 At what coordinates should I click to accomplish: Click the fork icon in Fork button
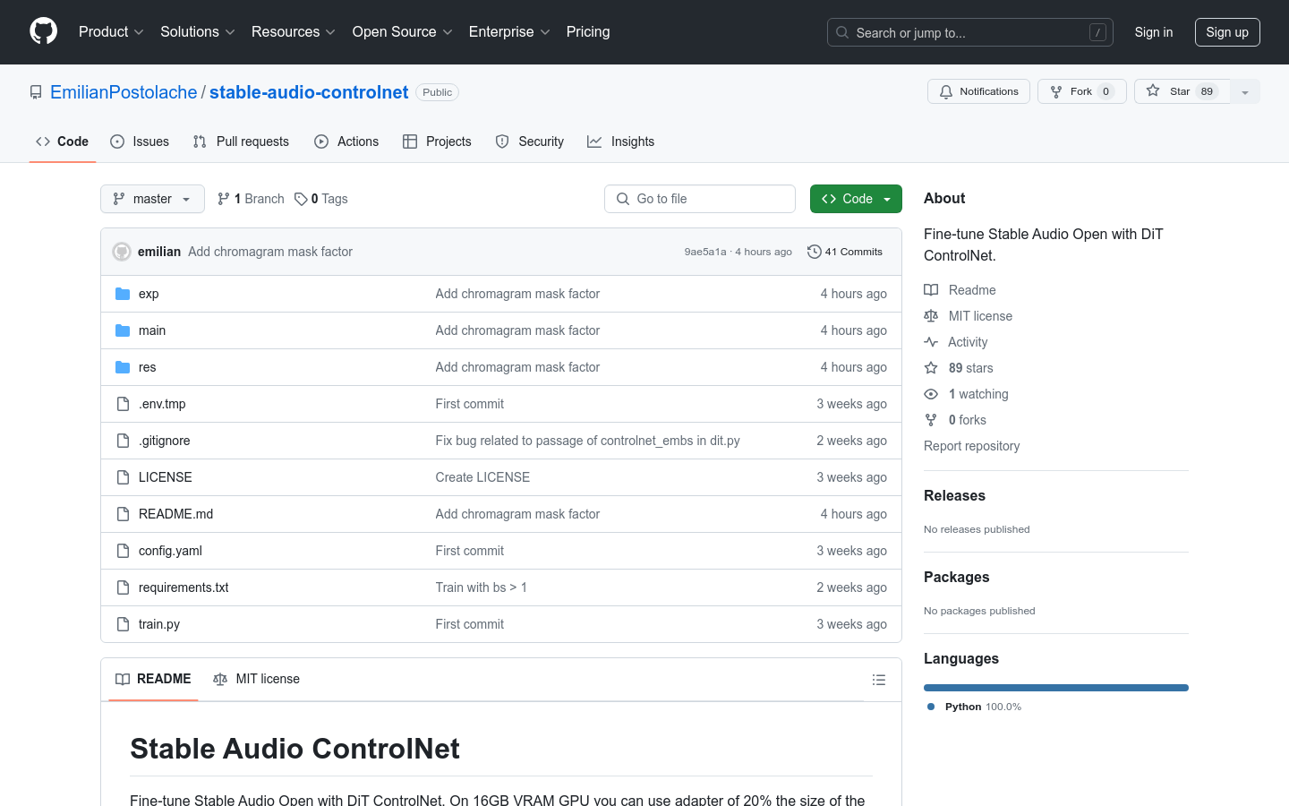coord(1056,91)
